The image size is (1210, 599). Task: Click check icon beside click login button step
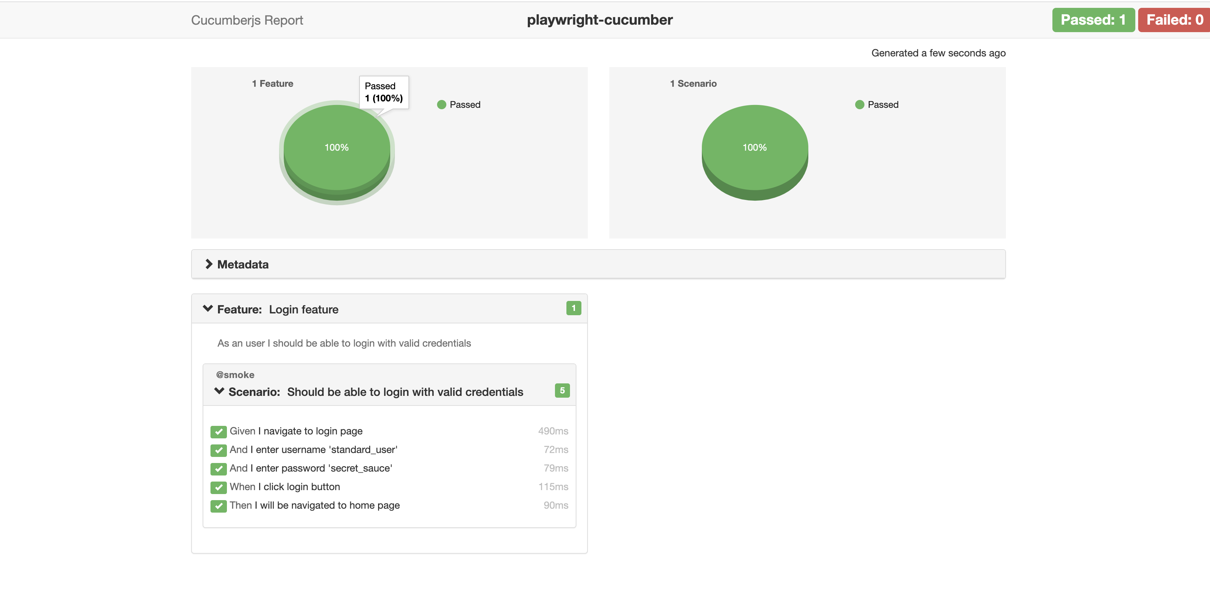(x=218, y=487)
